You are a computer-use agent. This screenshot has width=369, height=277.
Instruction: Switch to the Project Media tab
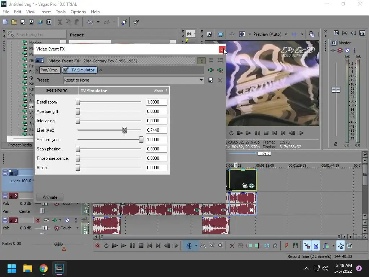[x=20, y=145]
